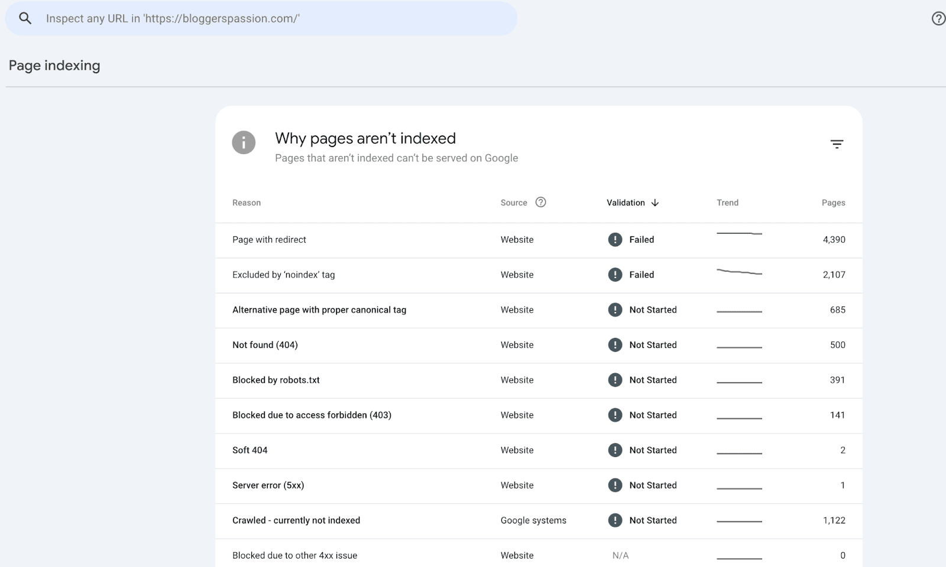The width and height of the screenshot is (946, 567).
Task: Click the trend sparkline for Excluded by 'noindex' tag
Action: pos(739,274)
